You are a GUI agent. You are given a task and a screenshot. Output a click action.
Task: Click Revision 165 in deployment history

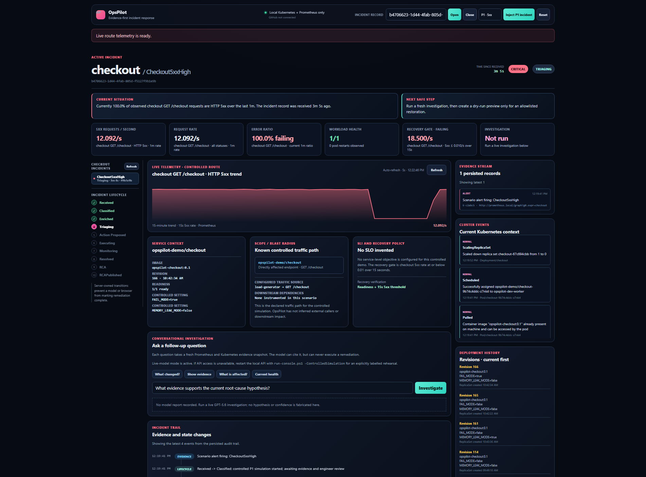469,395
